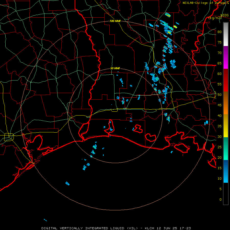230x230 pixels.
Task: Click the scale value "55"
Action: [x=220, y=84]
